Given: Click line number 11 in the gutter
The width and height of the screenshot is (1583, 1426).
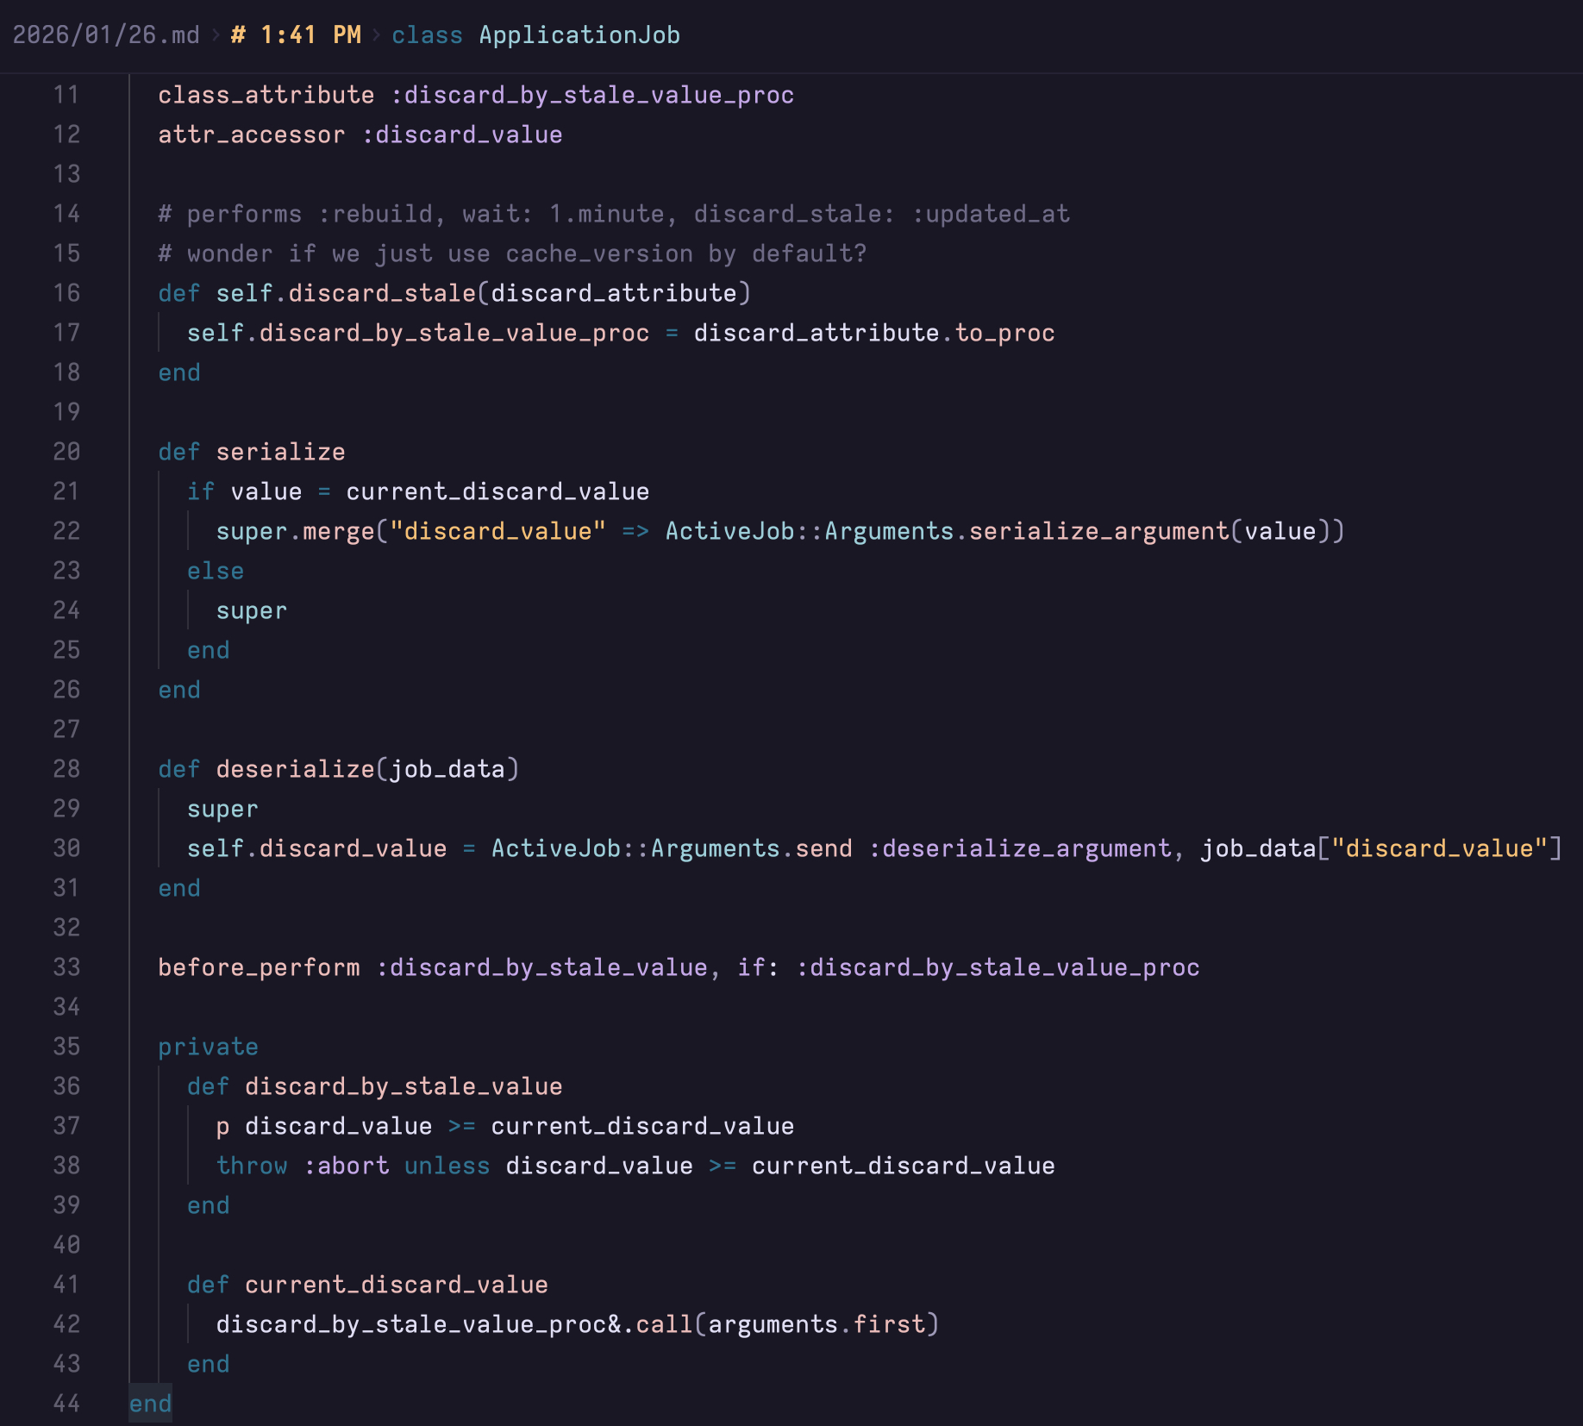Looking at the screenshot, I should click(x=66, y=95).
